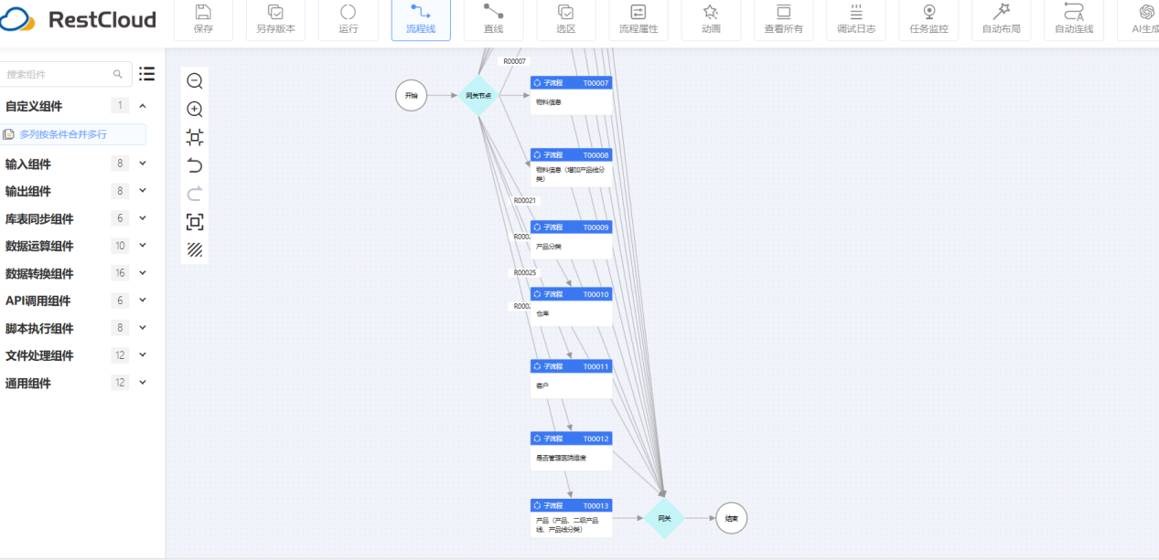The image size is (1159, 560).
Task: Click the Save (保存) toolbar icon
Action: pyautogui.click(x=203, y=13)
